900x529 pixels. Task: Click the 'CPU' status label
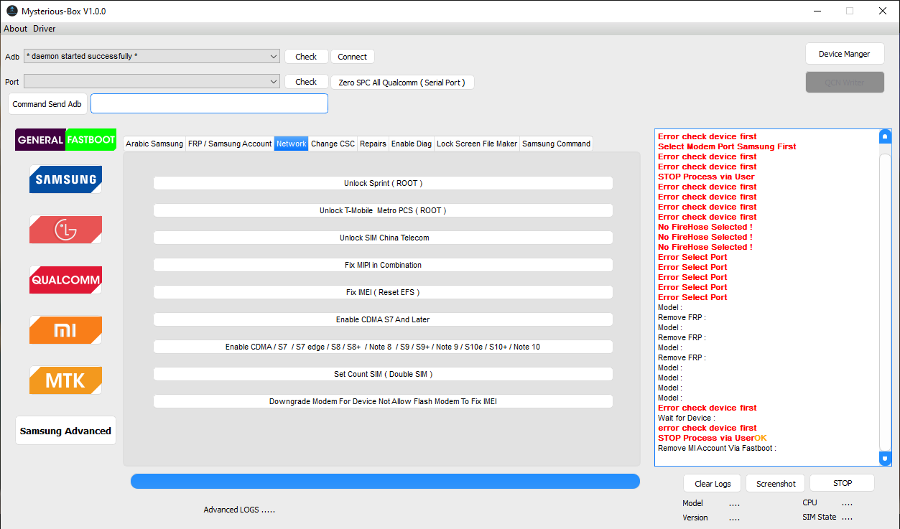point(809,502)
